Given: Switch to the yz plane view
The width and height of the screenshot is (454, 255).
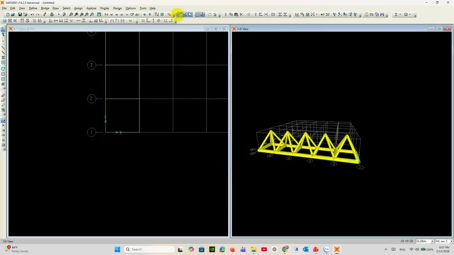Looking at the screenshot, I should coord(122,15).
